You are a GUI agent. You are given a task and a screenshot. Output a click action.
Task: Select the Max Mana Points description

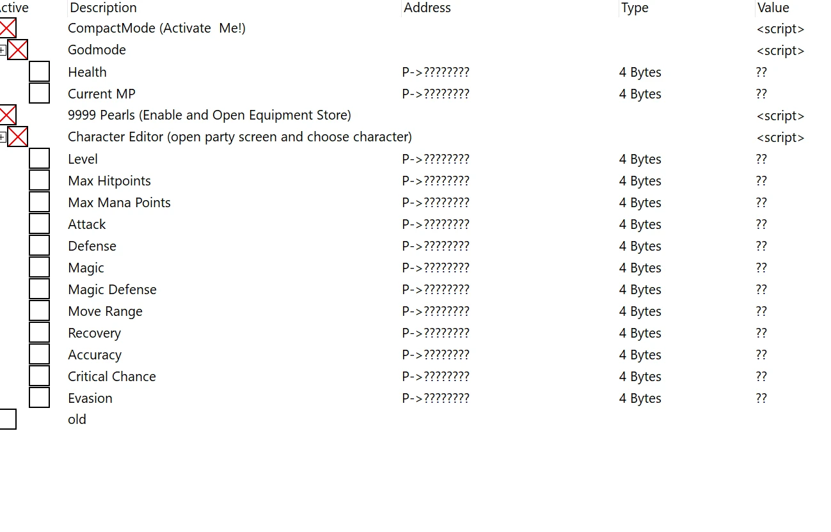coord(119,202)
